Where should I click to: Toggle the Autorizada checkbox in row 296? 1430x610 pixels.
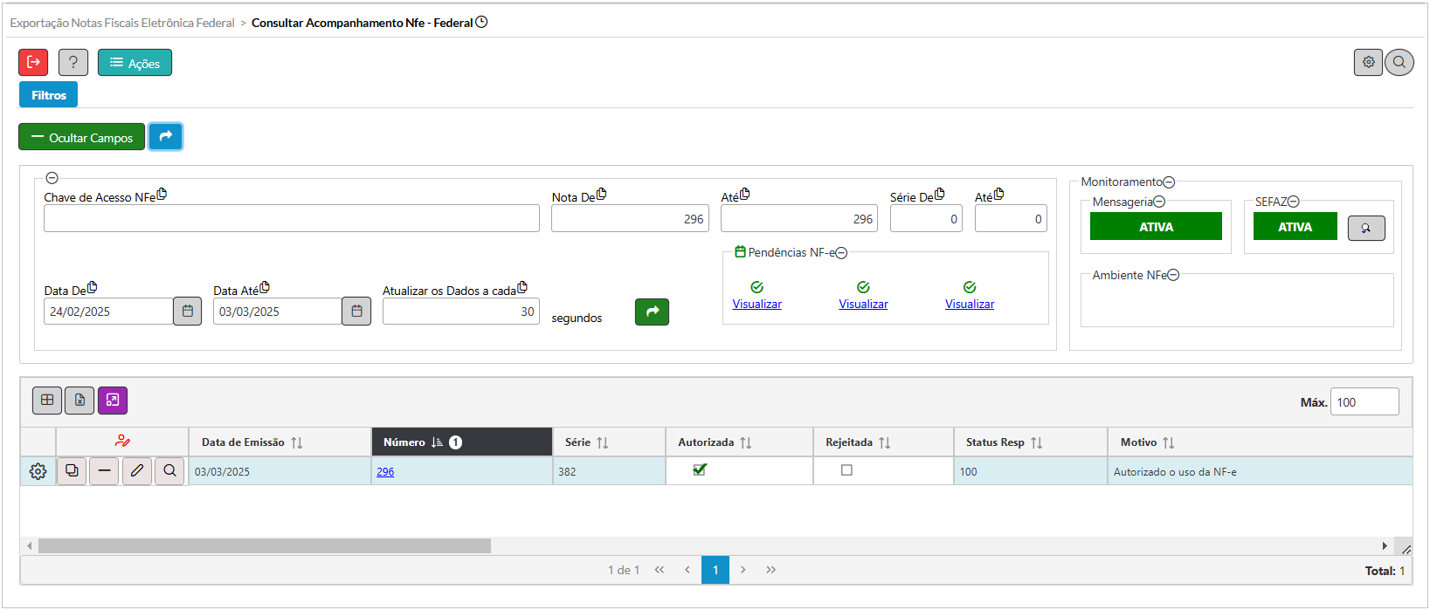(x=699, y=469)
